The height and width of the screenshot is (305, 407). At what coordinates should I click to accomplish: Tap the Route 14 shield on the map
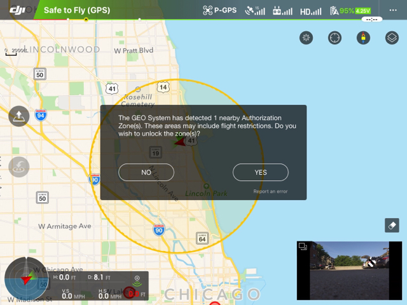[x=163, y=87]
